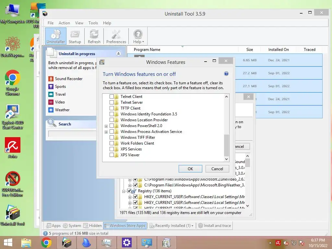Open Chrome from the taskbar
332x249 pixels.
(x=46, y=243)
